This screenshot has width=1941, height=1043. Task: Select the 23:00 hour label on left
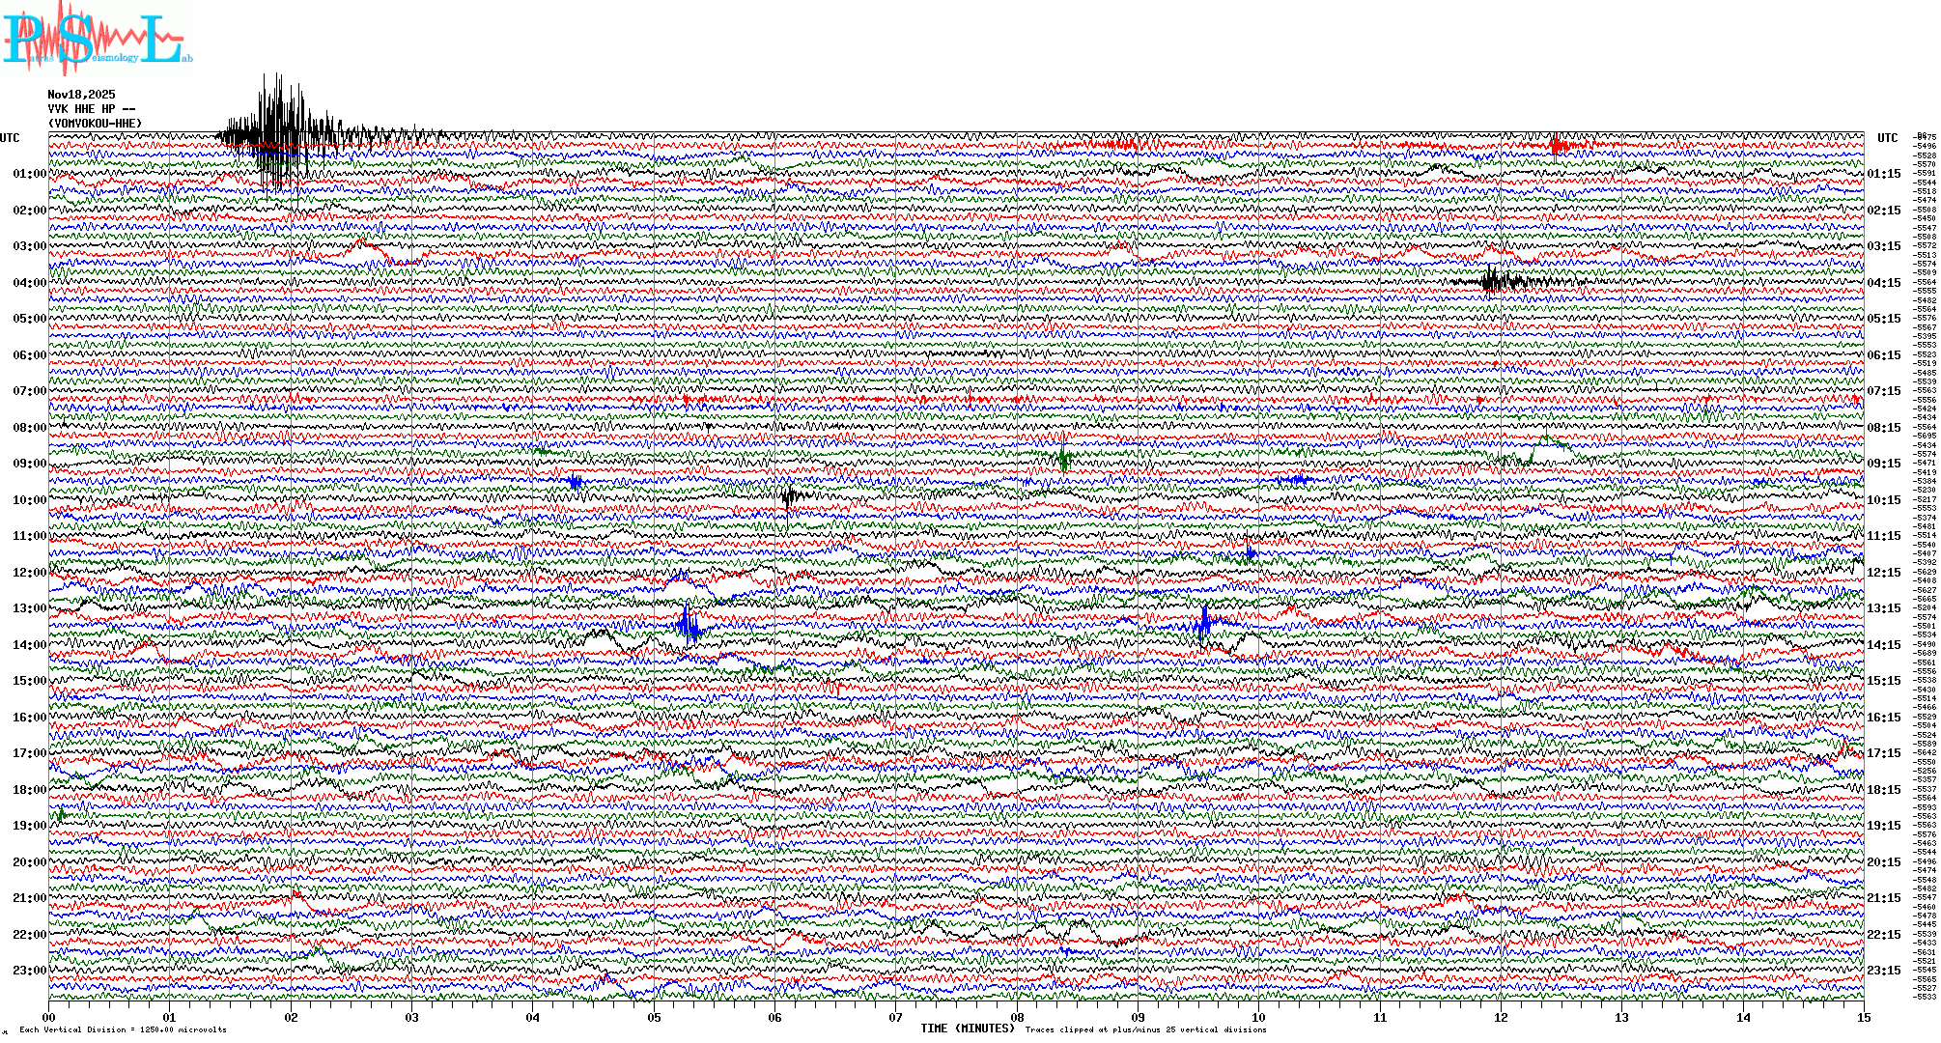click(29, 971)
